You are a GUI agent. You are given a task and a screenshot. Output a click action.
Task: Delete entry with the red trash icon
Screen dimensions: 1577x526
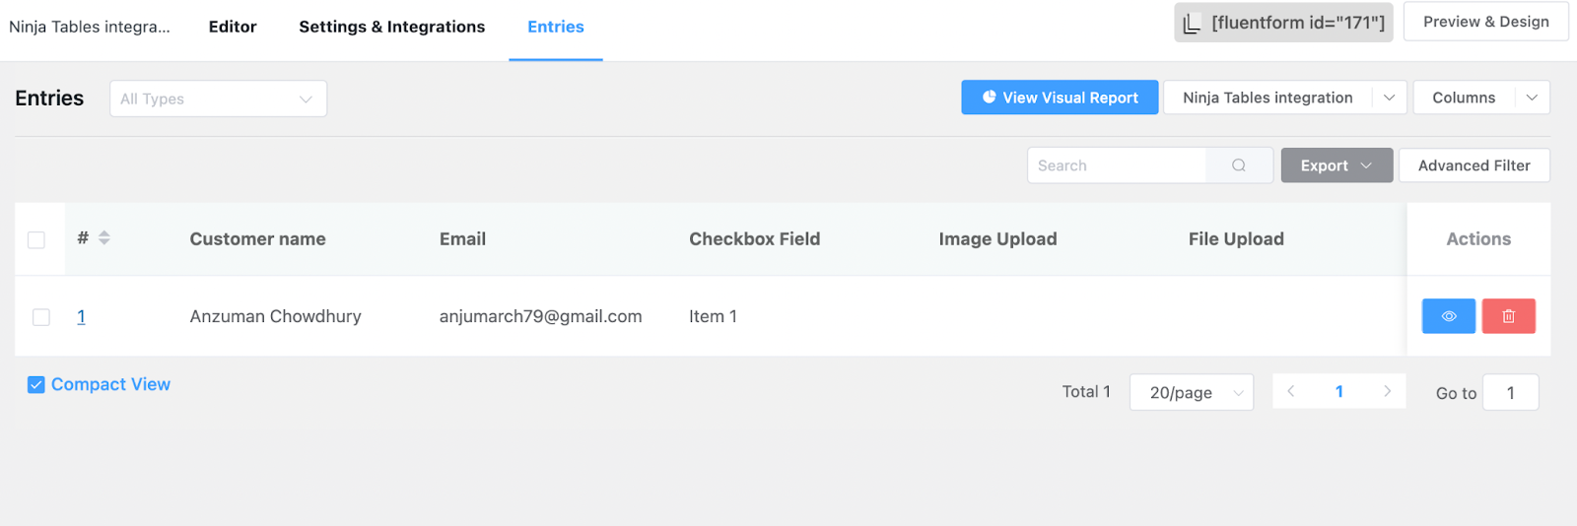point(1508,316)
